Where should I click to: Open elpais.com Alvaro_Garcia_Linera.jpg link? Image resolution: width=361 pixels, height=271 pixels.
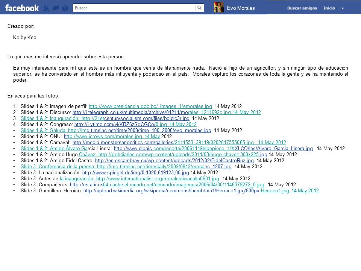(x=213, y=148)
